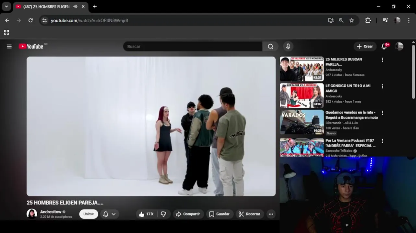Image resolution: width=416 pixels, height=233 pixels.
Task: Open the Andresitow channel avatar
Action: [x=32, y=214]
